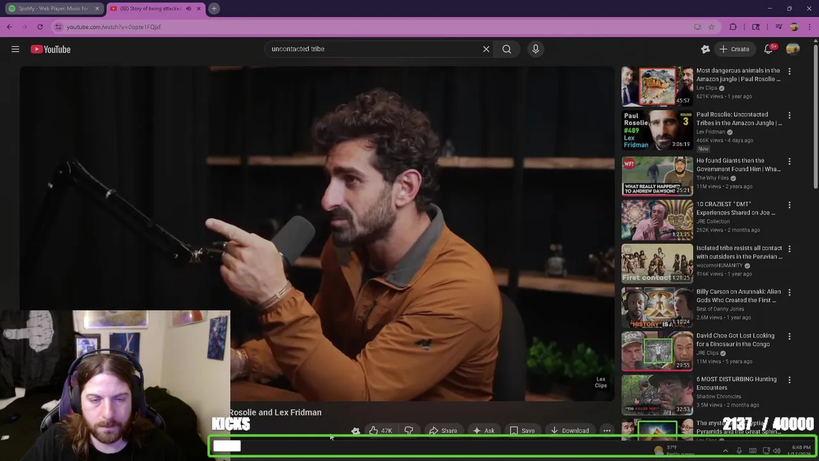The height and width of the screenshot is (461, 819).
Task: Close the Spotify tab
Action: 97,8
